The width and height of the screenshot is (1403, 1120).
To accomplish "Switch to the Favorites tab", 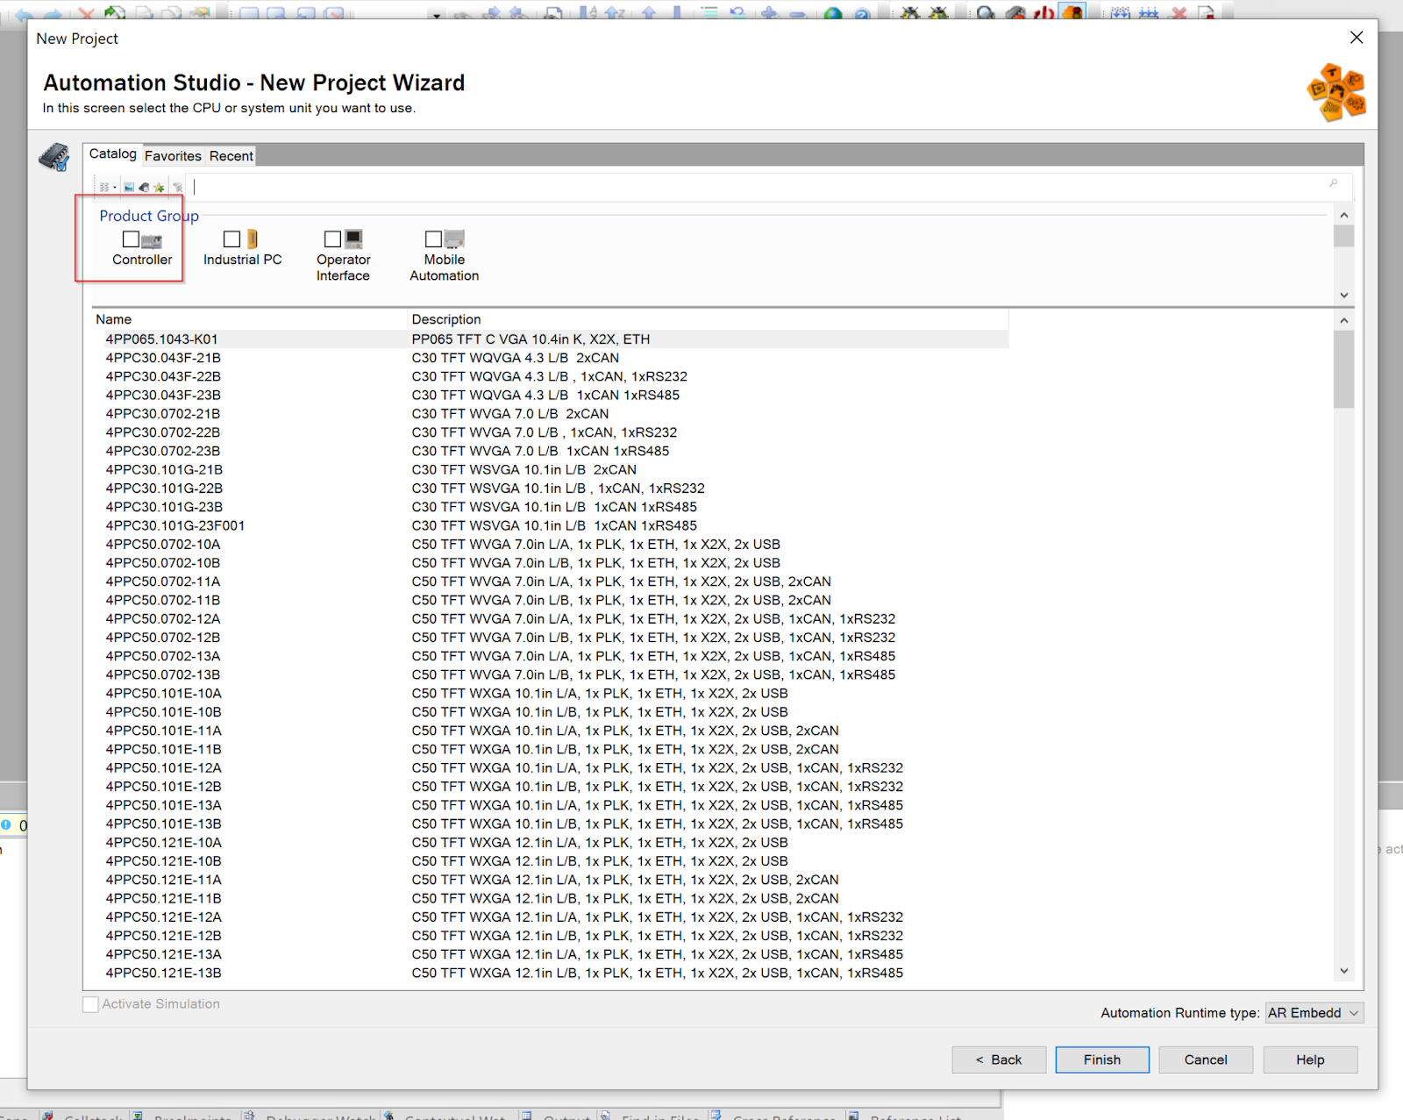I will pos(173,156).
